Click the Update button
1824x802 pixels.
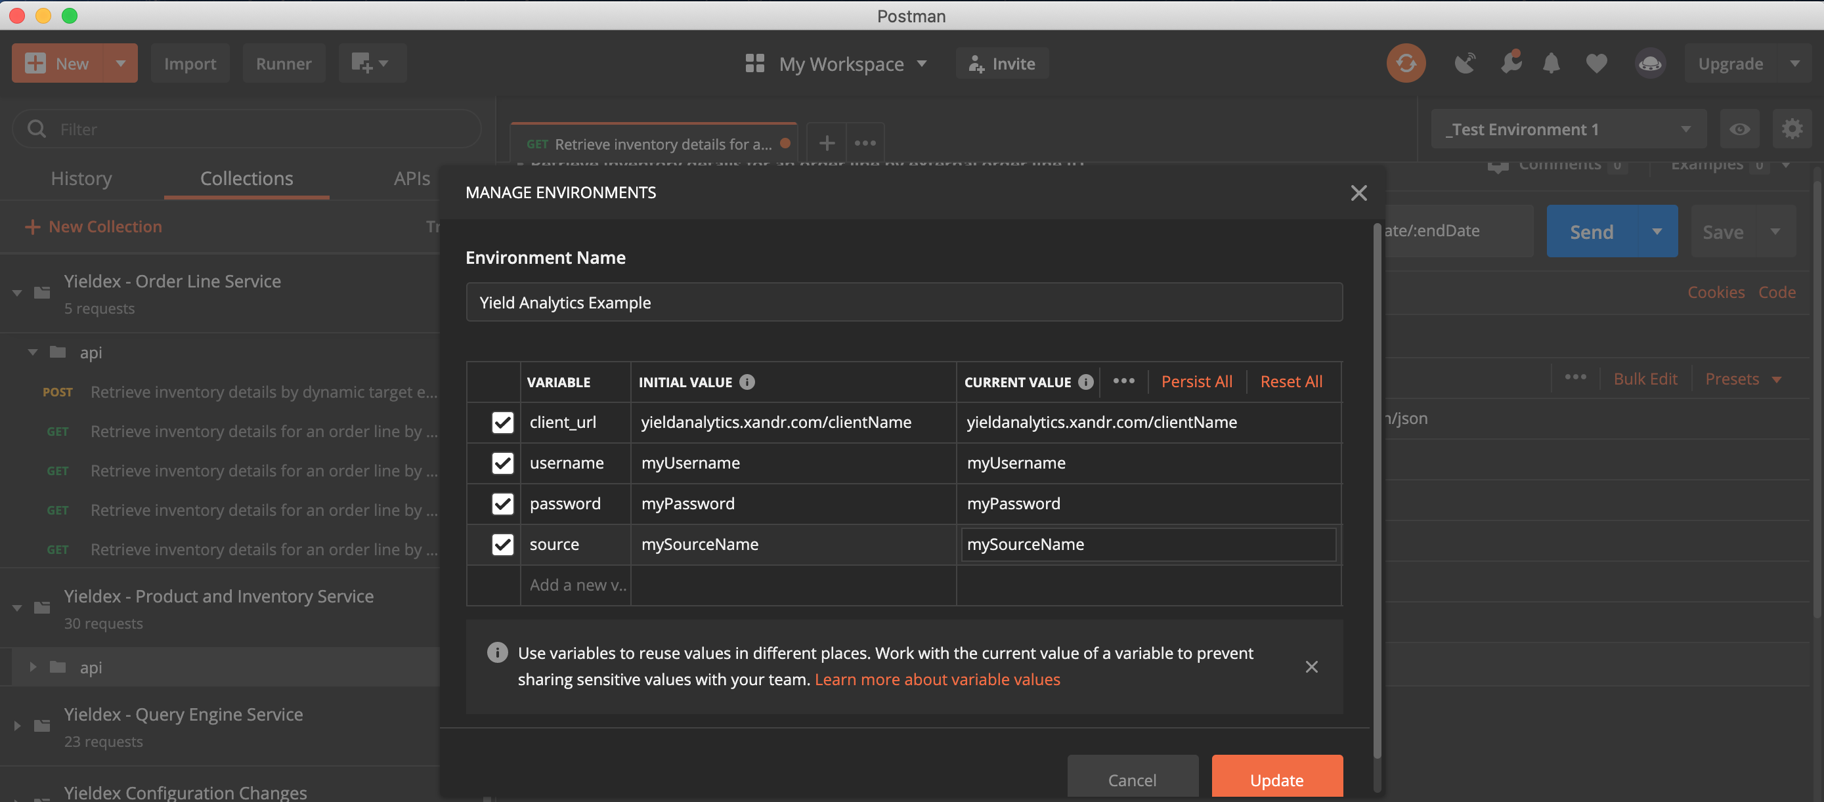click(x=1276, y=779)
